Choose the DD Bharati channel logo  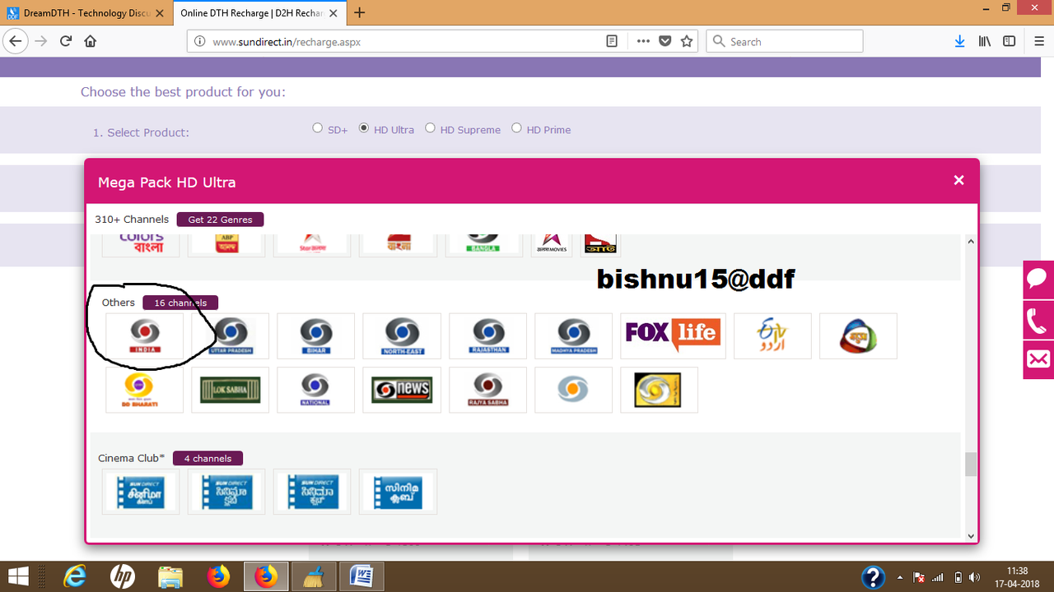click(x=145, y=390)
